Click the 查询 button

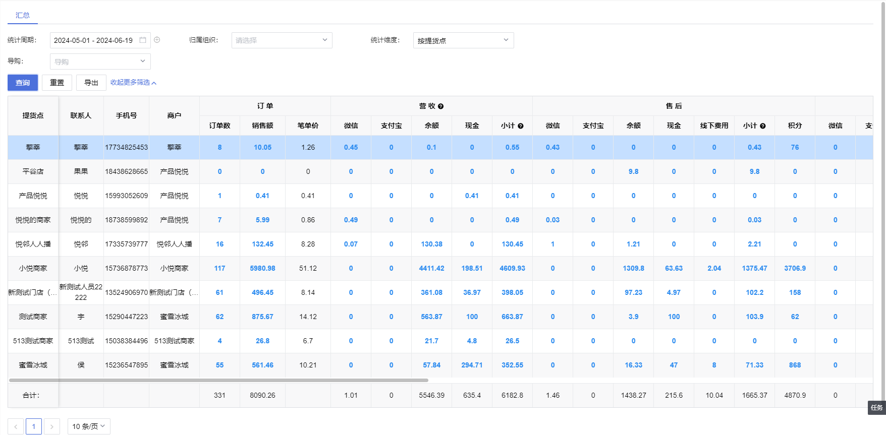[x=23, y=83]
